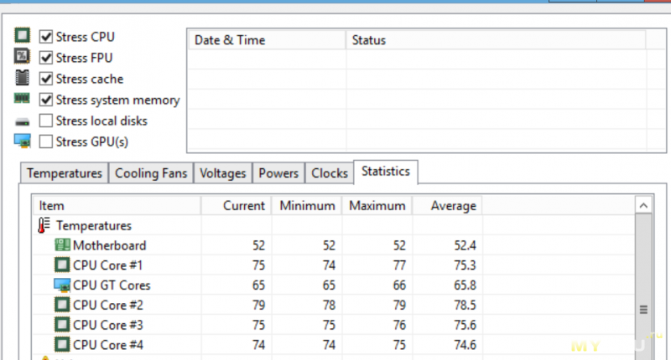
Task: Click the RAM module icon beside Stress system memory
Action: tap(22, 99)
